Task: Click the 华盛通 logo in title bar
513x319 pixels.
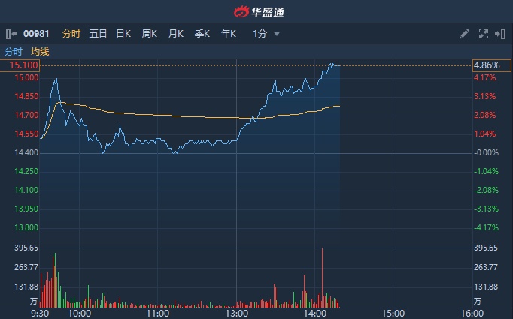Action: tap(256, 11)
